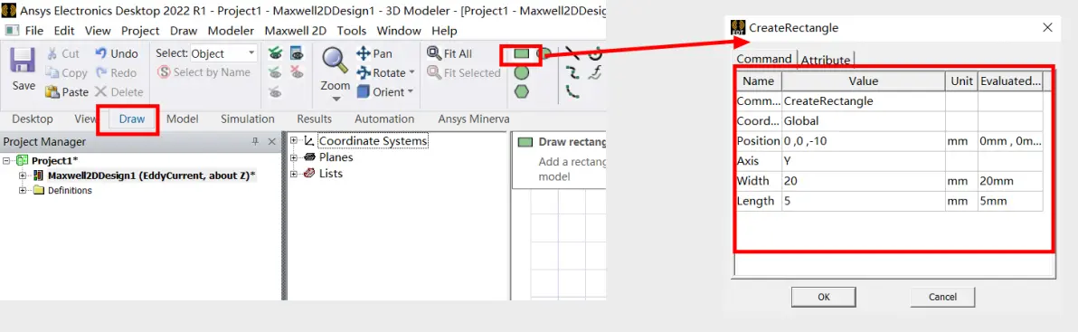Collapse the Project1 tree node
Viewport: 1078px width, 332px height.
point(7,160)
